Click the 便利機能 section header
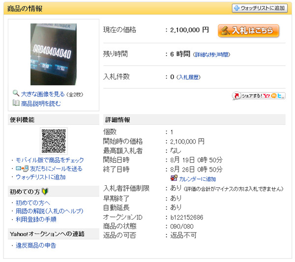The width and height of the screenshot is (295, 262). pyautogui.click(x=54, y=119)
